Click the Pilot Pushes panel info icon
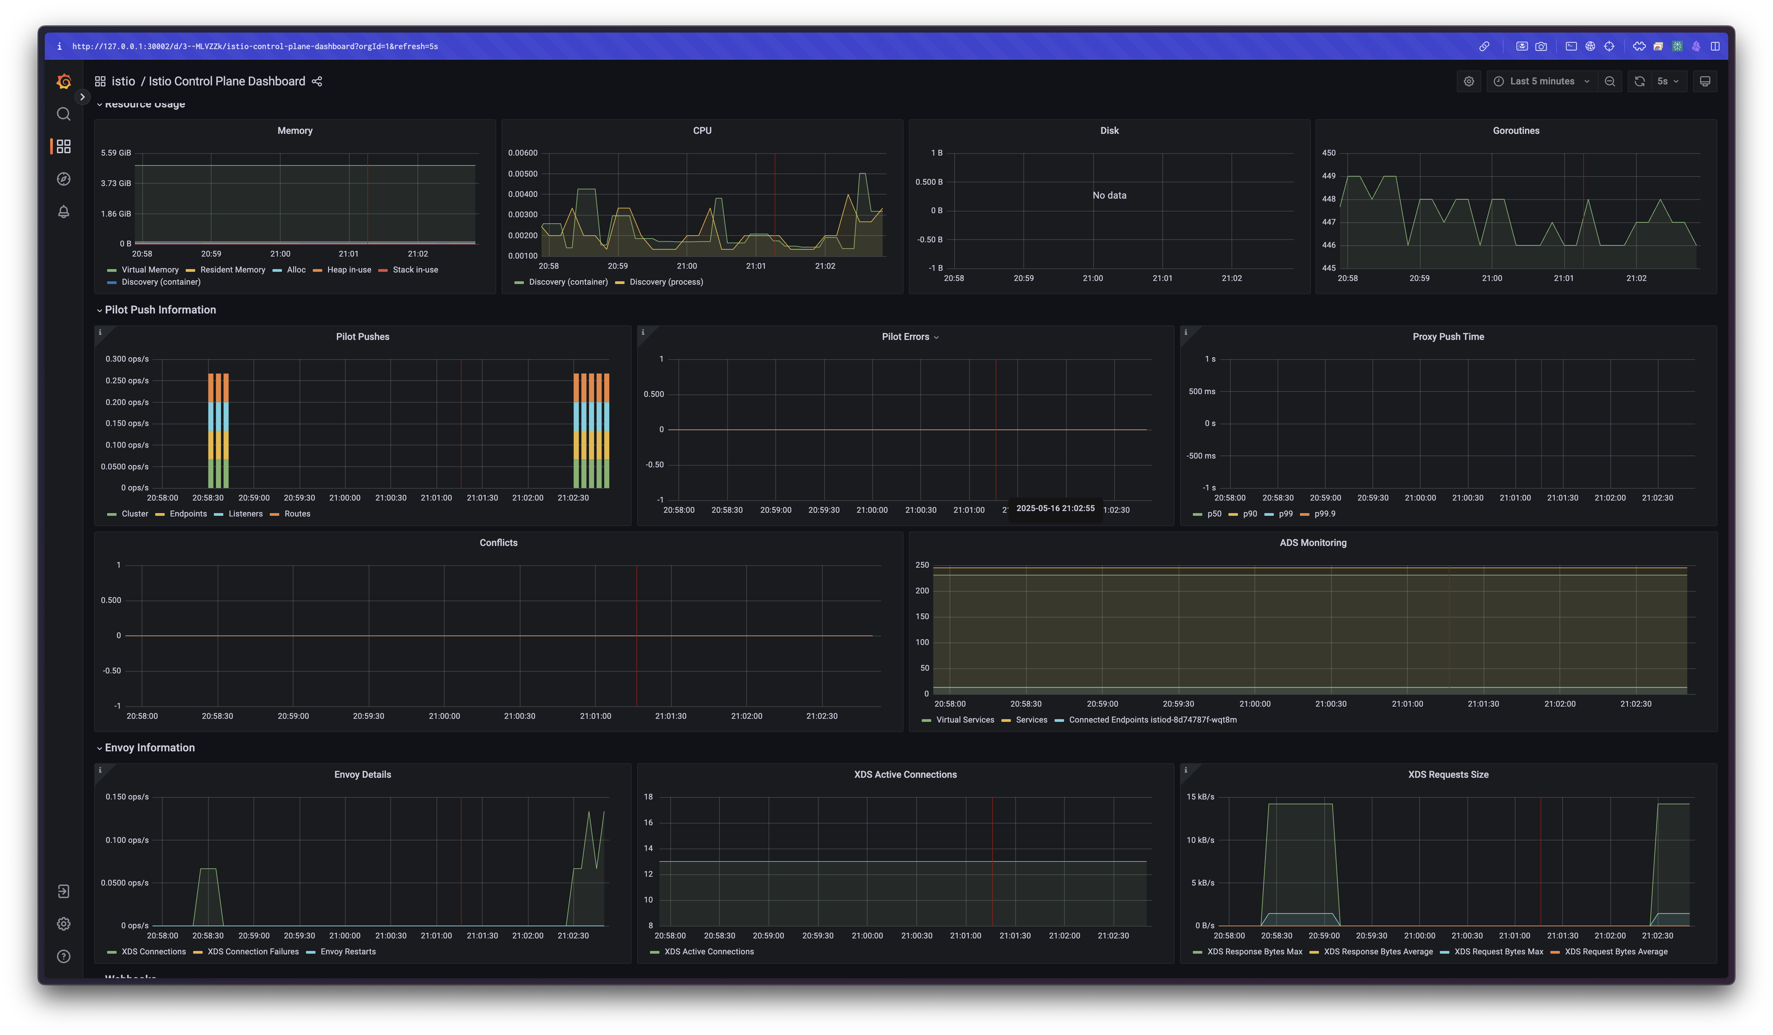The image size is (1773, 1035). [100, 332]
